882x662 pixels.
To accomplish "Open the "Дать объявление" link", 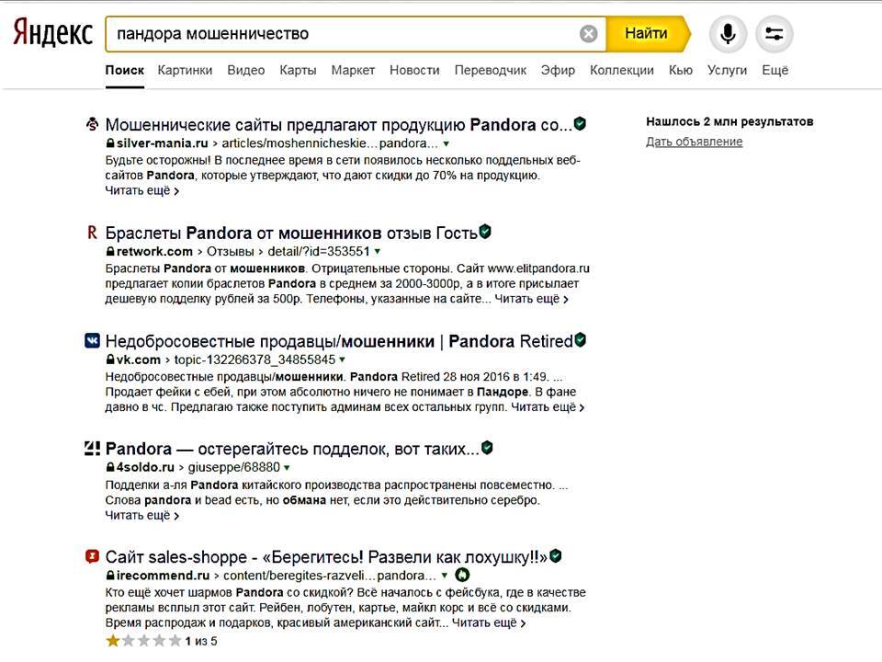I will click(x=694, y=142).
